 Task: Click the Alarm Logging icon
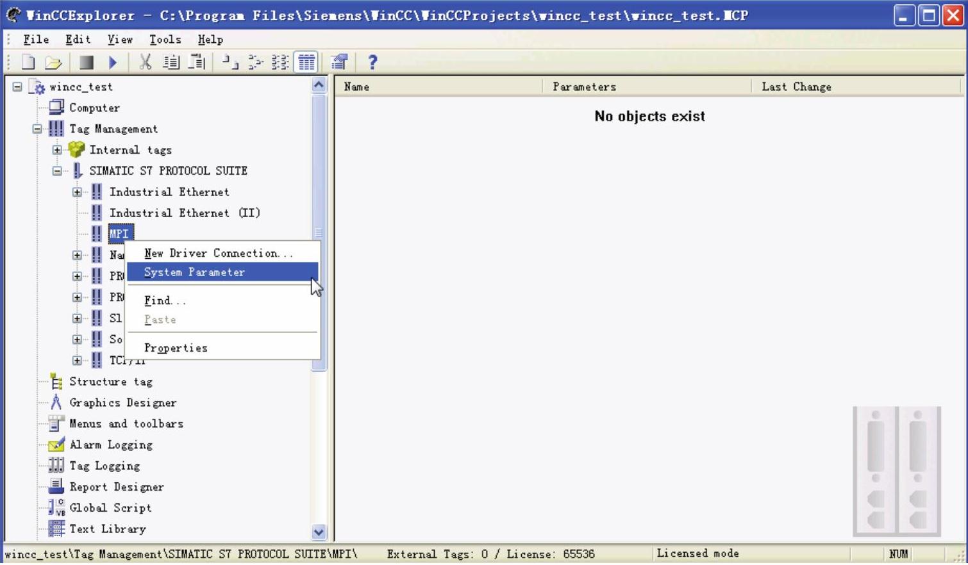(x=56, y=445)
